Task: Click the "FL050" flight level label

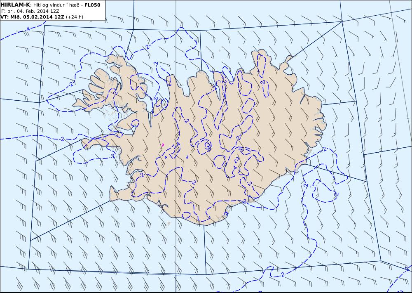Action: pos(92,5)
